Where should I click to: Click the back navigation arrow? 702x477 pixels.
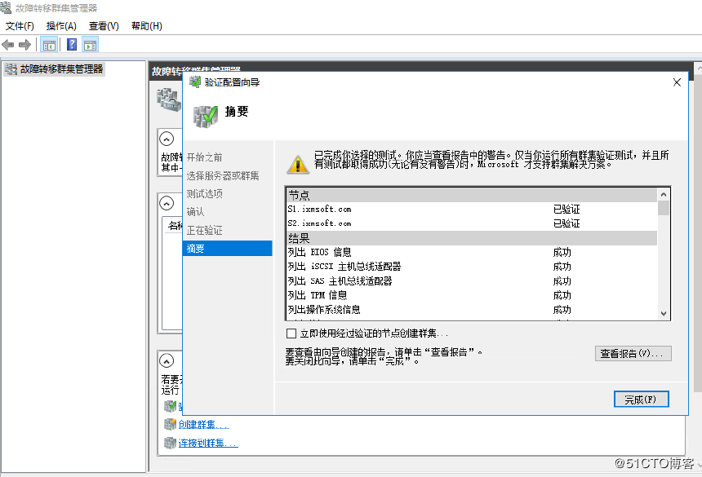[x=7, y=44]
